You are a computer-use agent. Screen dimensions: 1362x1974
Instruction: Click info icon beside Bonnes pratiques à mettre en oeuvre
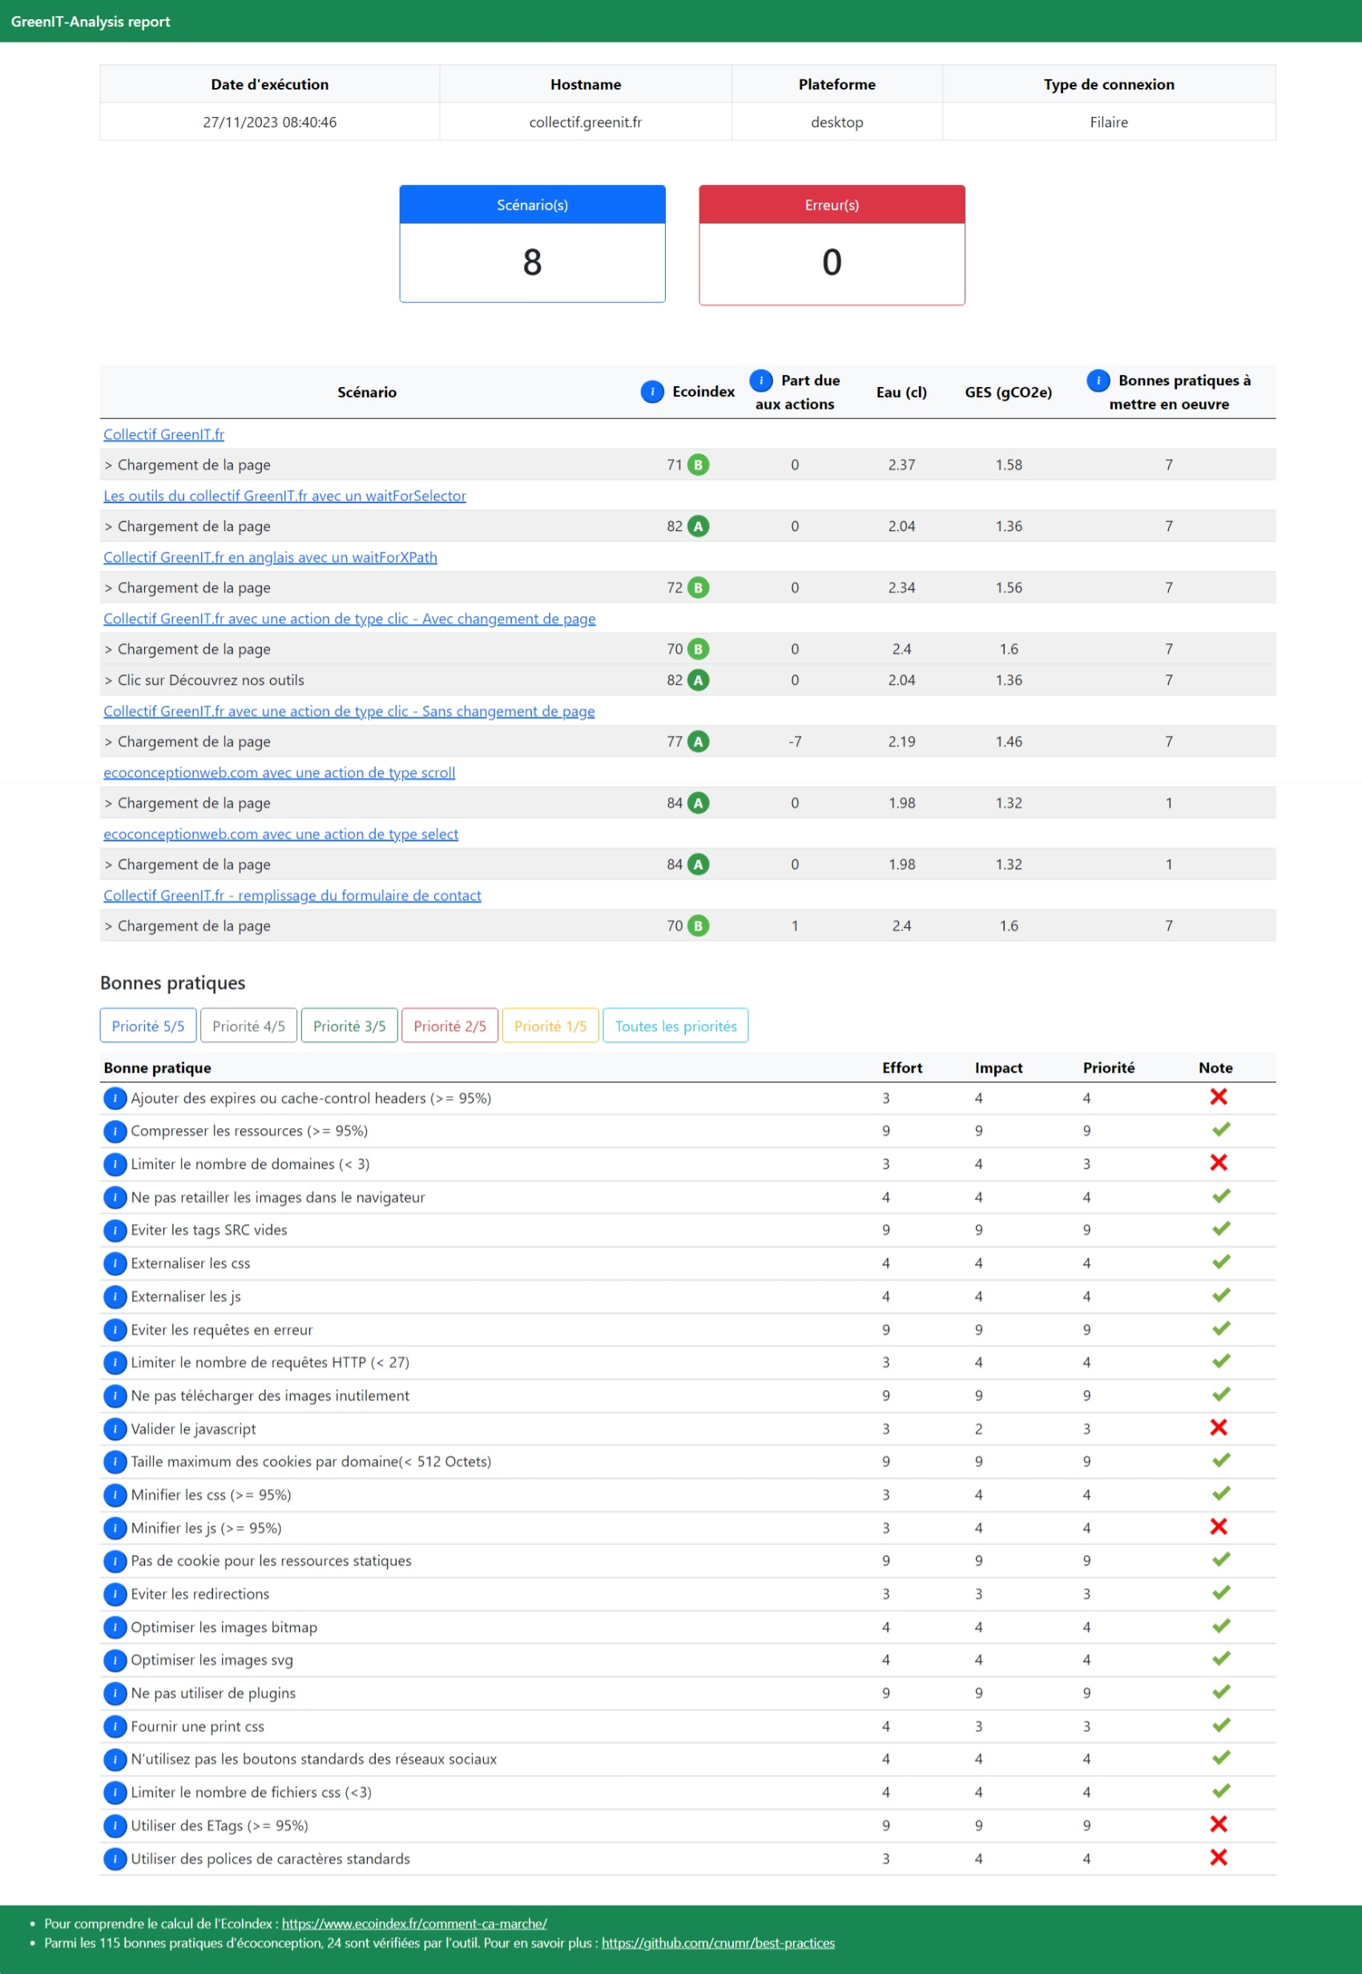click(1098, 381)
